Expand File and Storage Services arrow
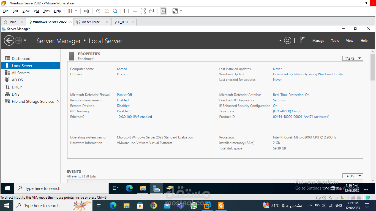Image resolution: width=376 pixels, height=211 pixels. (x=58, y=101)
